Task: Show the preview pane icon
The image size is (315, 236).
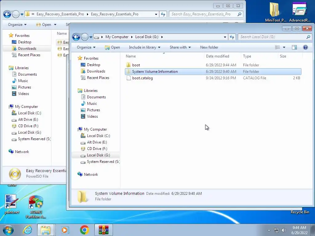Action: [294, 47]
